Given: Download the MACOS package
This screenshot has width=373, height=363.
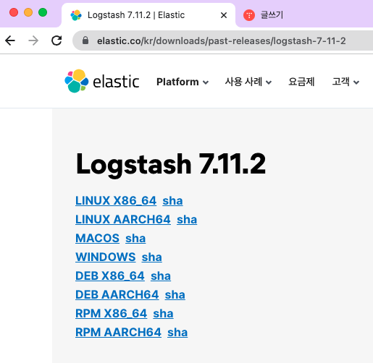Looking at the screenshot, I should point(97,239).
